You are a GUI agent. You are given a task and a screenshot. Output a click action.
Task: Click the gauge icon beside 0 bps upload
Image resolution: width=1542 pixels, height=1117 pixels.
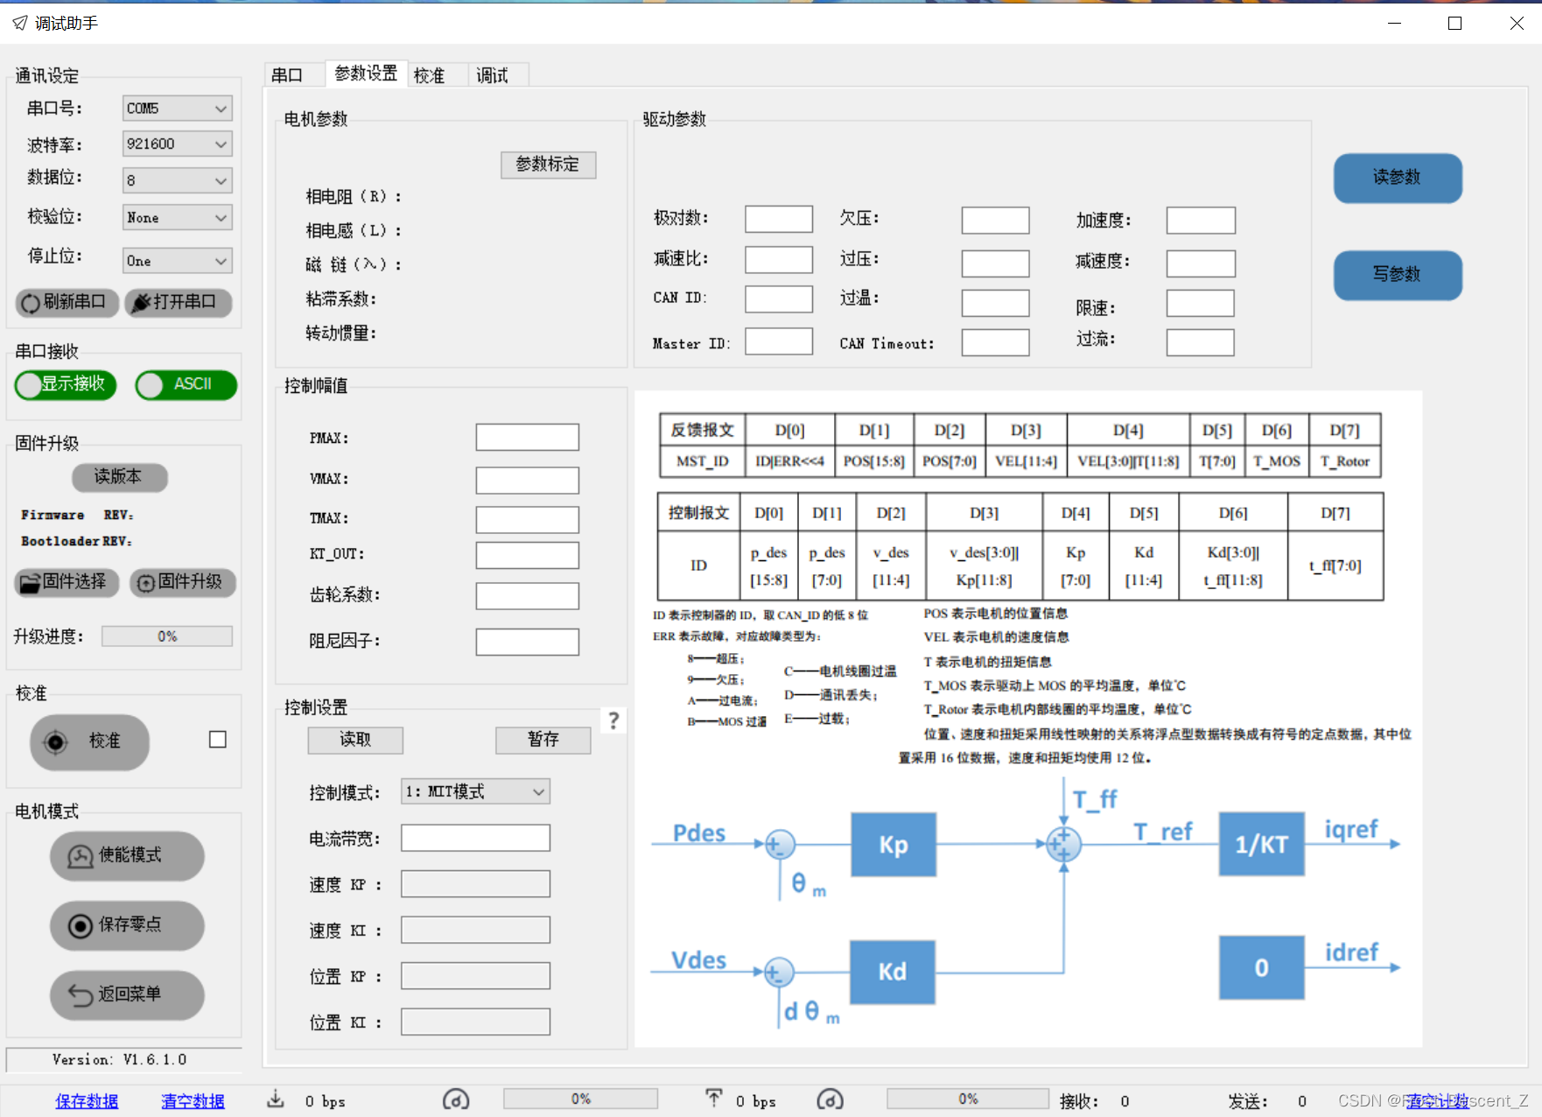830,1099
